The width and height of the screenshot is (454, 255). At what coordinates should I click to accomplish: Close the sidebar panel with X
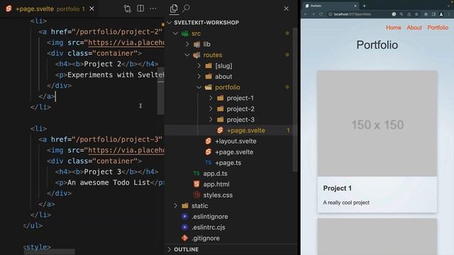click(287, 8)
